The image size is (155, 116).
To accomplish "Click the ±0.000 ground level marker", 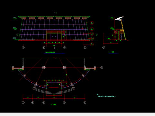I will pyautogui.click(x=15, y=38).
